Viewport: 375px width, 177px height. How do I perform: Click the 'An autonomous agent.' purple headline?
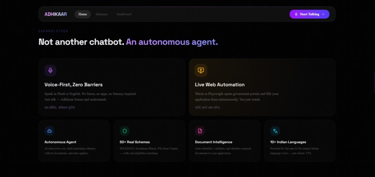tap(172, 42)
